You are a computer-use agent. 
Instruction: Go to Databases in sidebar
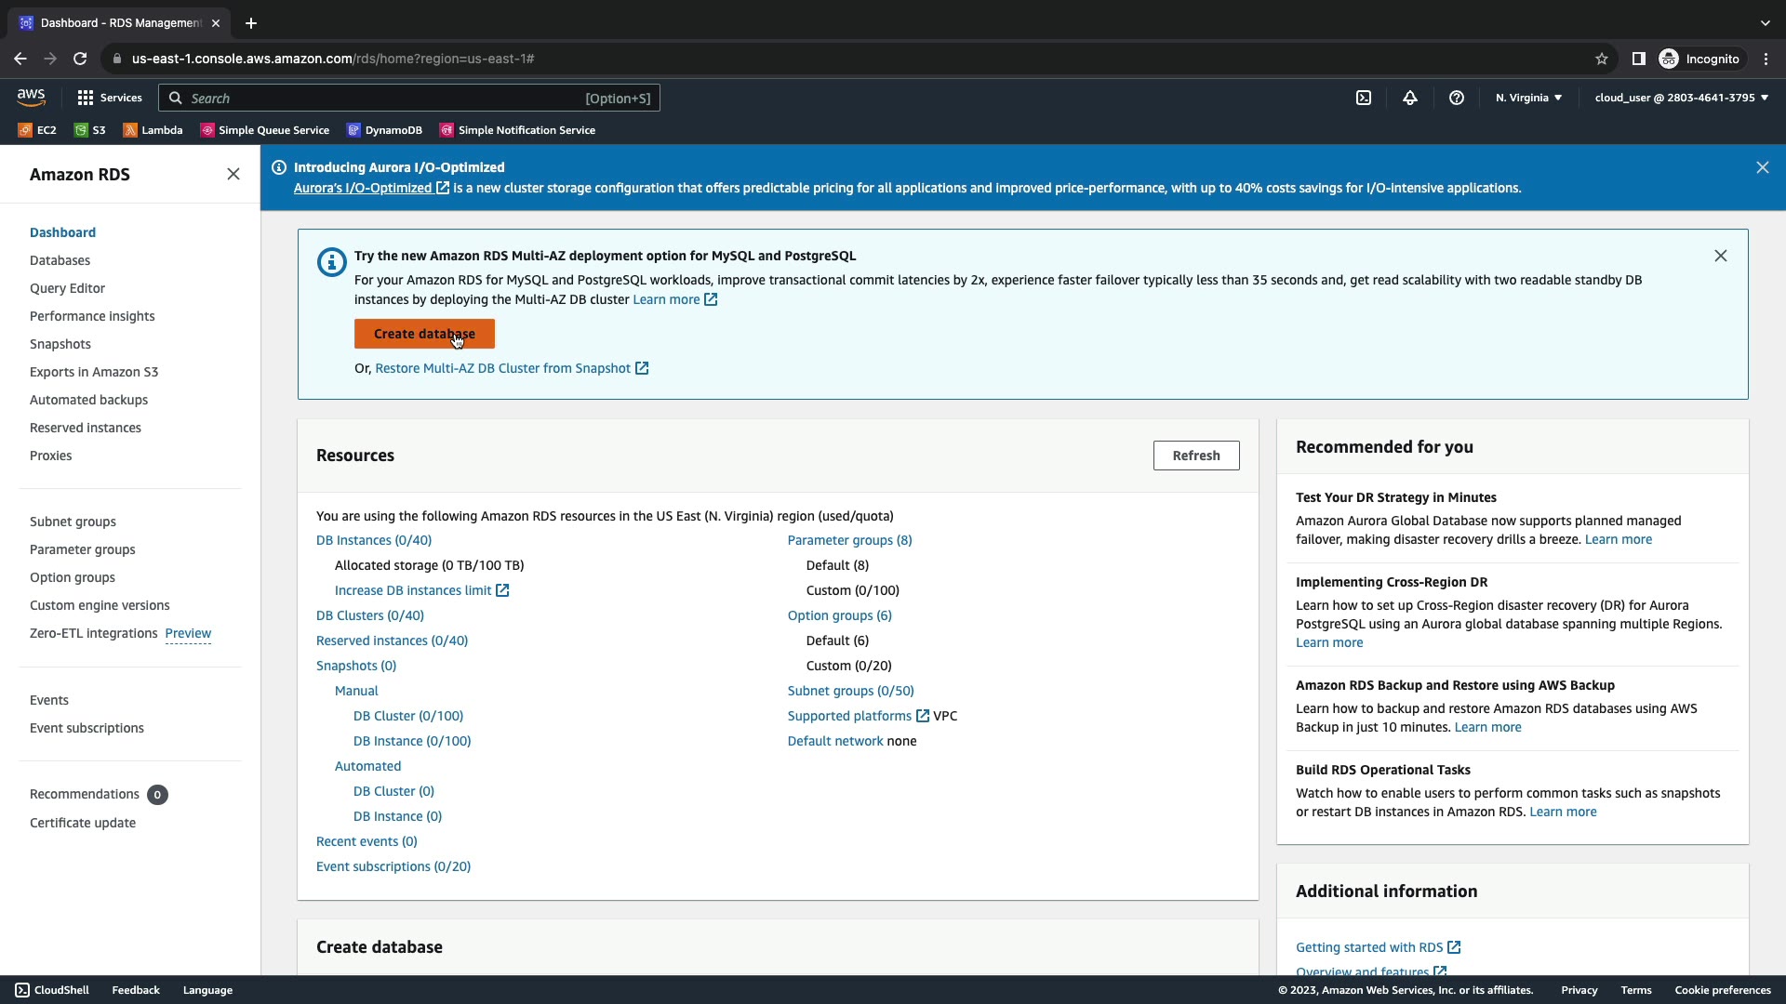[60, 260]
